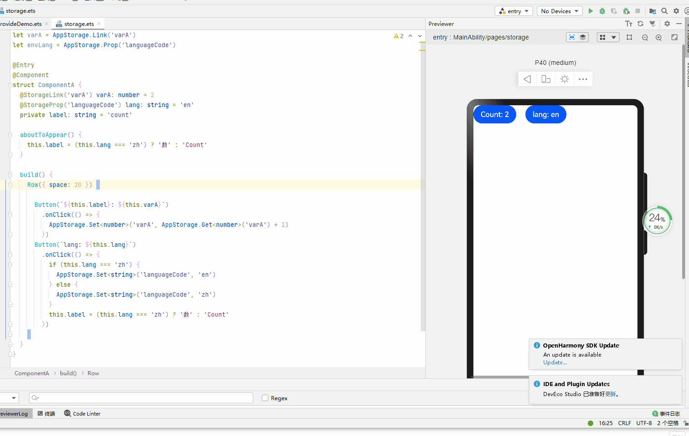Click the Count: 2 button in preview
Viewport: 689px width, 436px height.
coord(495,114)
